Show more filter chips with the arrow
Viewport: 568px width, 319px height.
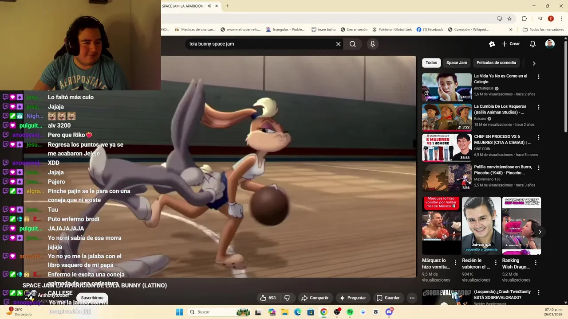(534, 63)
